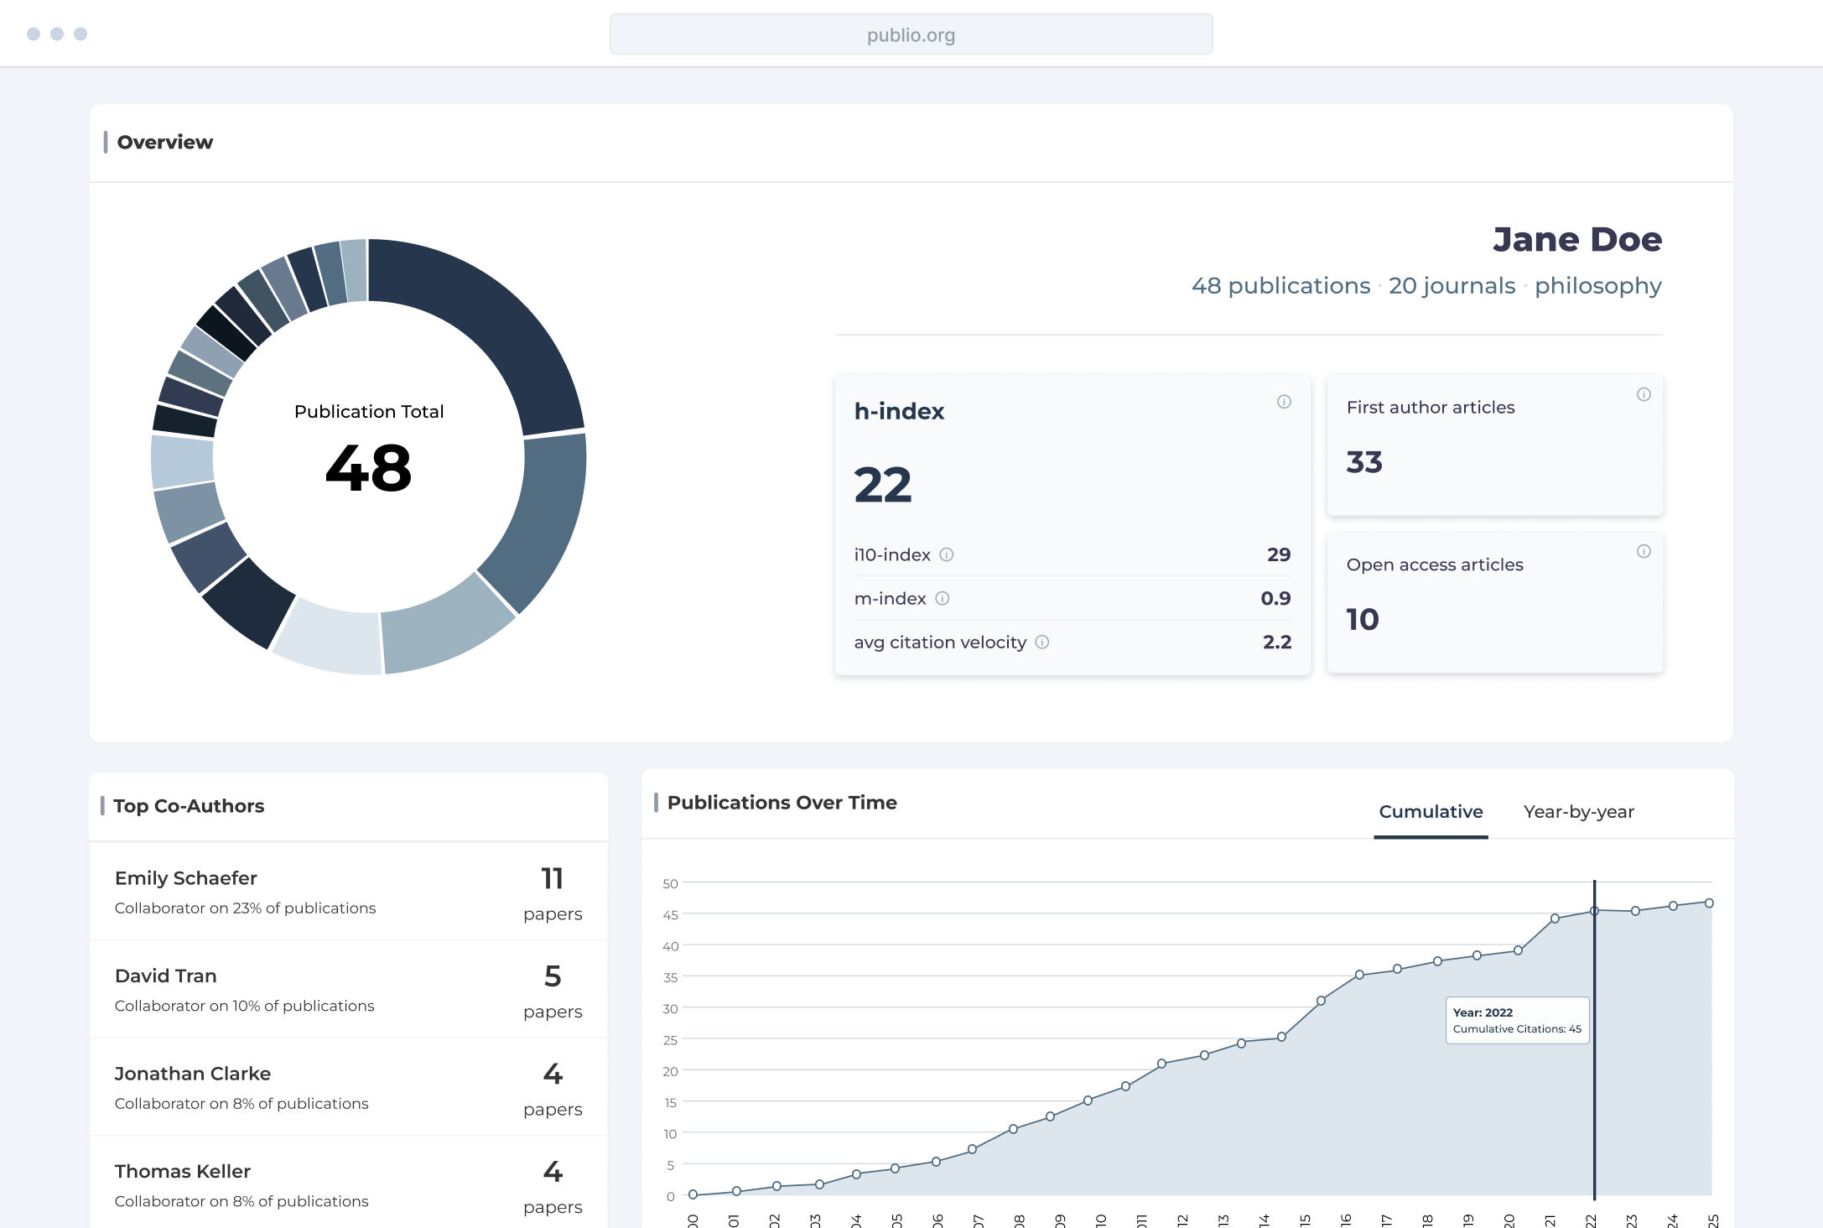Click the publio.org address bar
This screenshot has height=1228, width=1823.
pos(911,35)
